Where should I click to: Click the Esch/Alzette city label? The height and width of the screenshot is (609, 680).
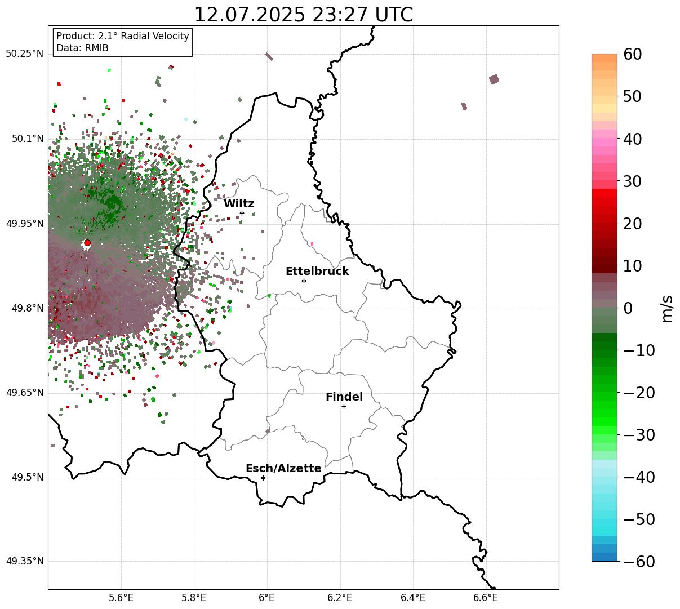[283, 468]
